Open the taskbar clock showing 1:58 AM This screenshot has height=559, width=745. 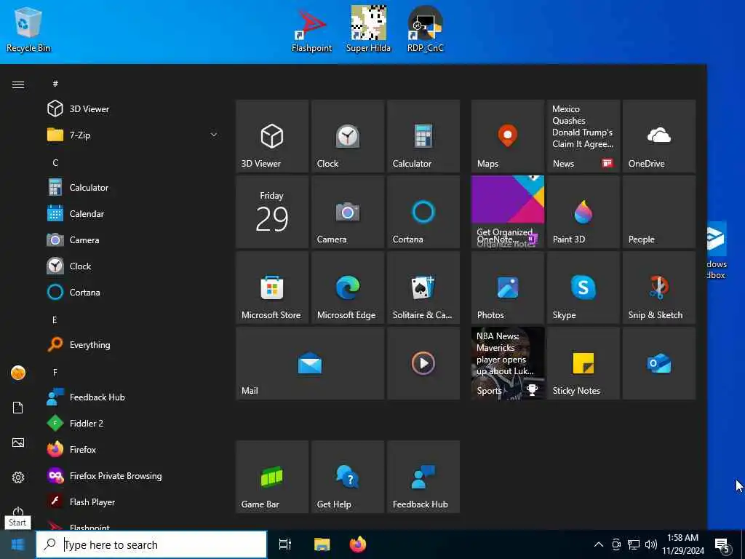[x=682, y=544]
